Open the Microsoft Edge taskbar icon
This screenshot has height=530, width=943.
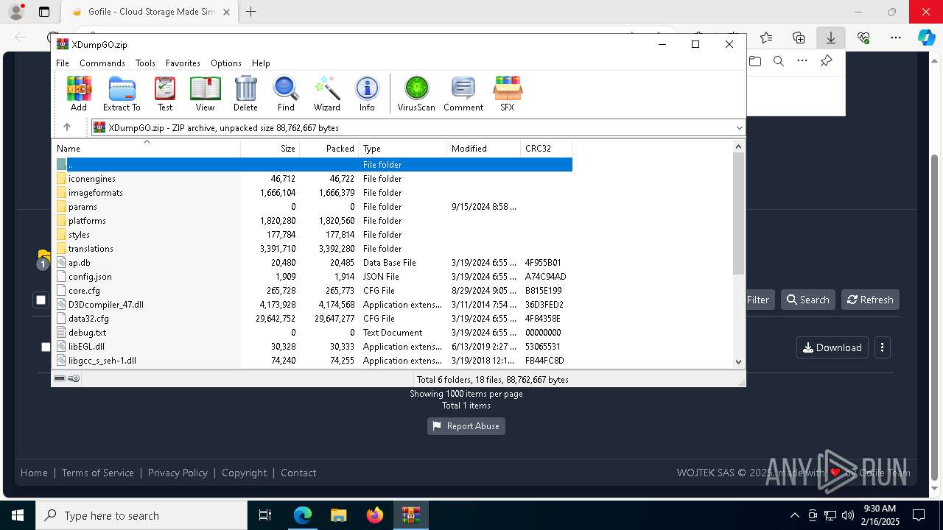303,515
